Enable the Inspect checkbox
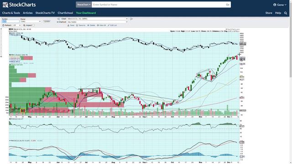 tap(33, 26)
